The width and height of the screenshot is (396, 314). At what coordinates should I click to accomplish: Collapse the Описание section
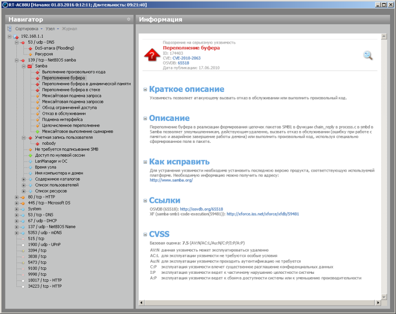(x=145, y=118)
